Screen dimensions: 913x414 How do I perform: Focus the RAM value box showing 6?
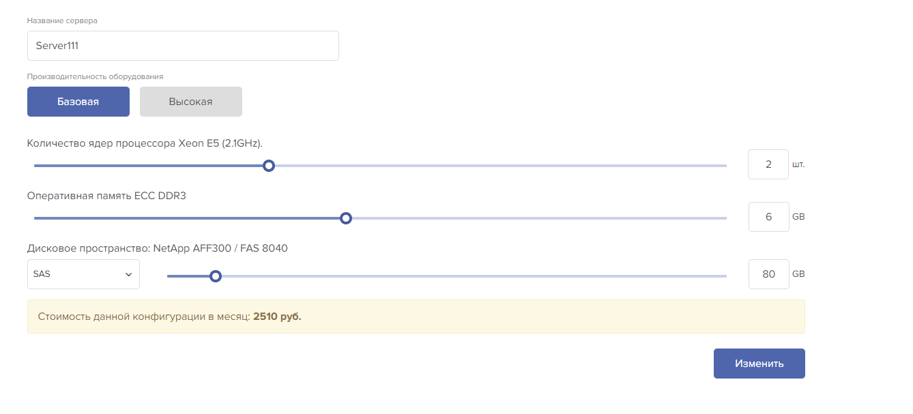(x=768, y=217)
